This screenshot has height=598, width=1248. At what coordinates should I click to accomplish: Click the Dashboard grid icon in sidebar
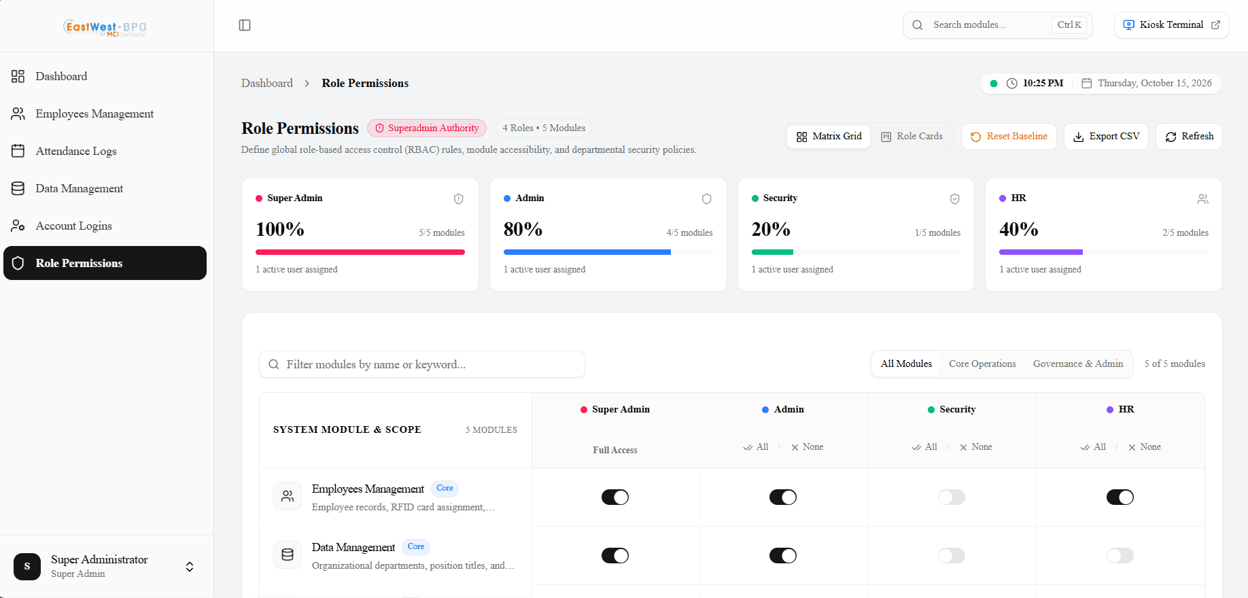18,76
